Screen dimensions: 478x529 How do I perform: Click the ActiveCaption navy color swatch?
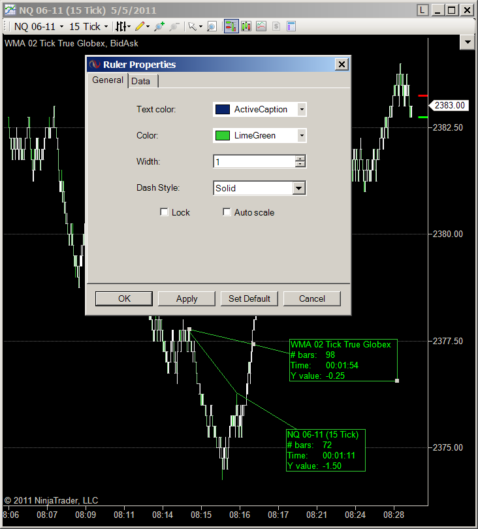point(223,109)
